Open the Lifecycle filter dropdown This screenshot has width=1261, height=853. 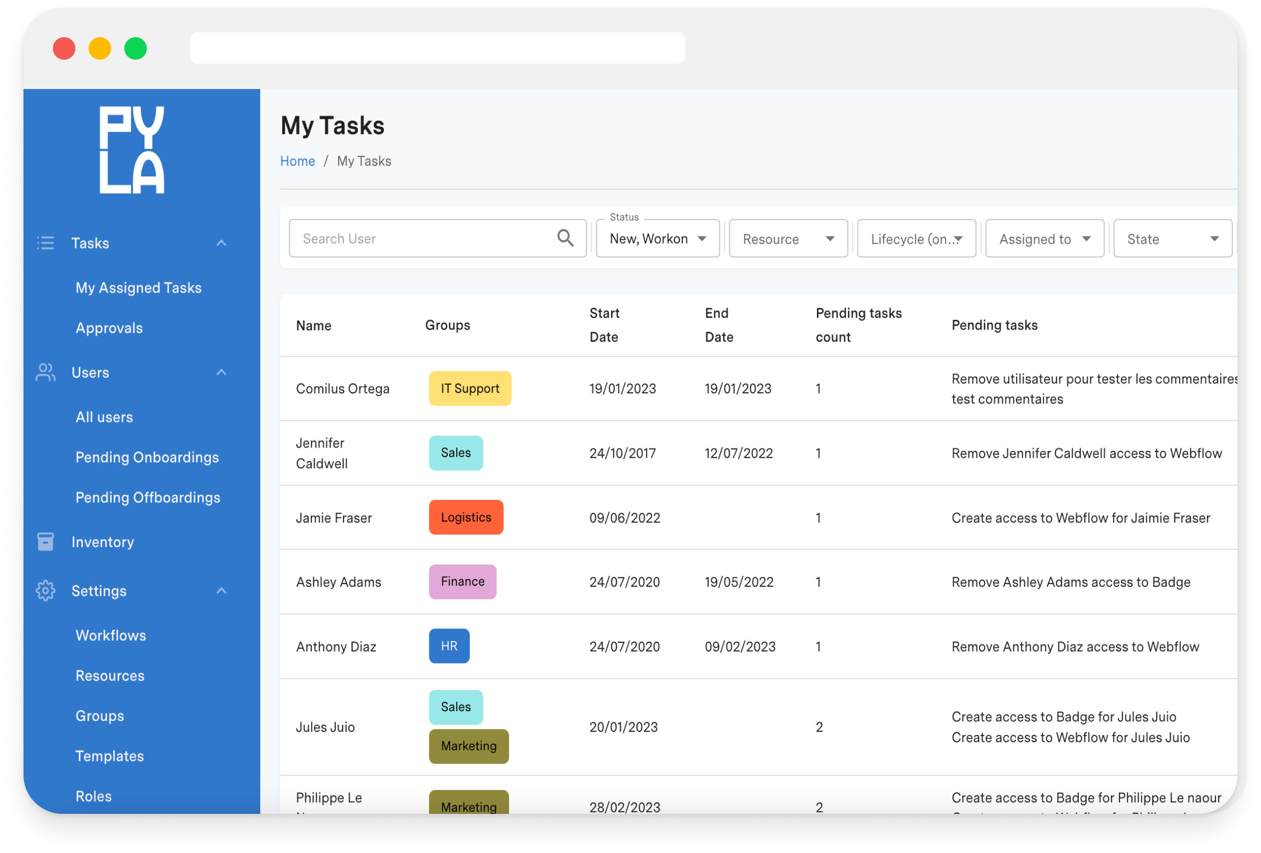pyautogui.click(x=916, y=238)
